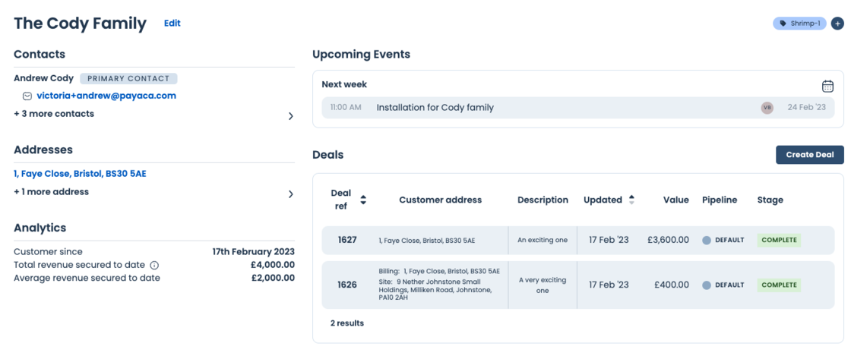The height and width of the screenshot is (359, 851).
Task: Expand the 1 more address chevron
Action: coord(290,194)
